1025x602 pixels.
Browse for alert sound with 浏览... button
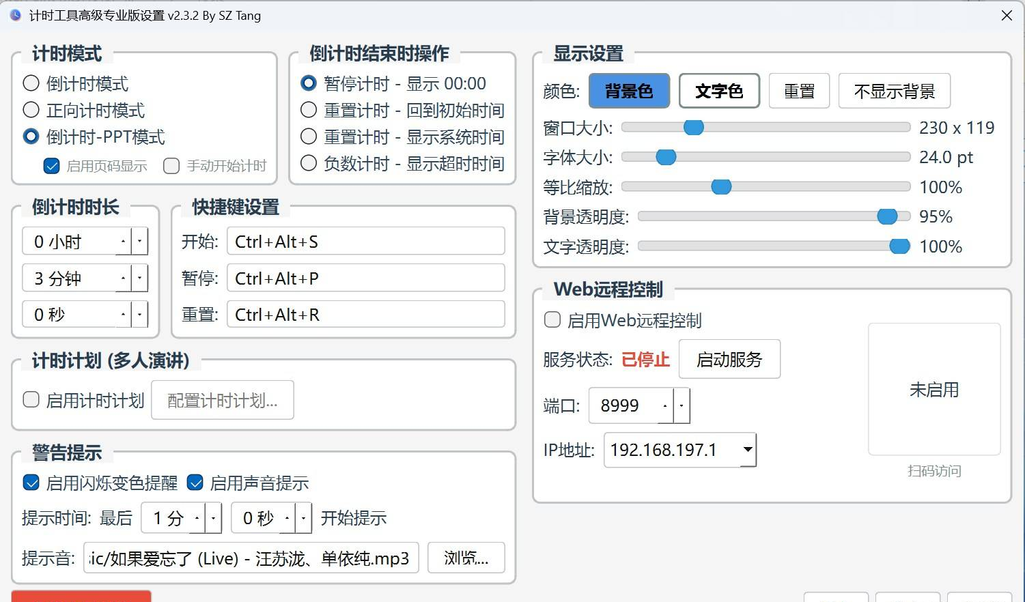466,558
